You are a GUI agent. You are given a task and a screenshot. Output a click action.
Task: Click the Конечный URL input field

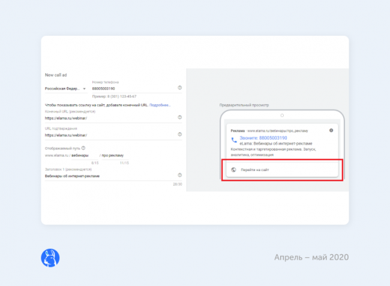click(x=108, y=118)
